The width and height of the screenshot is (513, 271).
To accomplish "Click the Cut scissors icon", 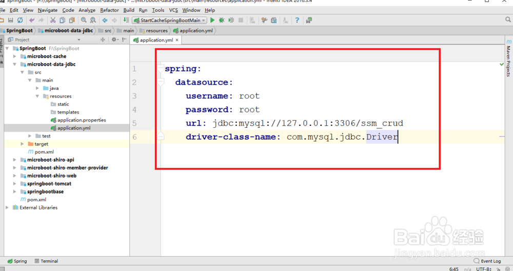I will click(53, 21).
